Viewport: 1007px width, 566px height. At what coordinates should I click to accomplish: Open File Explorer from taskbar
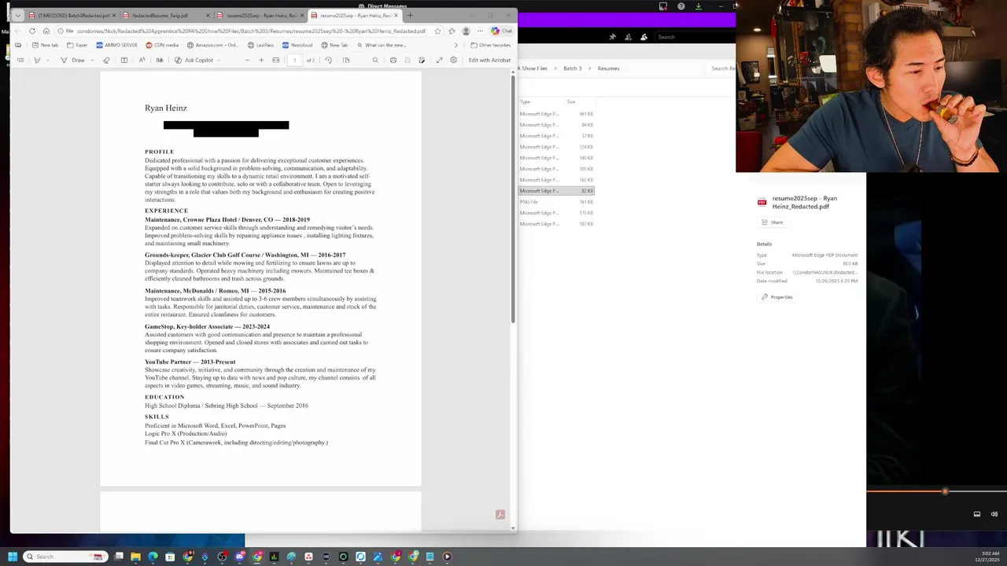(135, 557)
